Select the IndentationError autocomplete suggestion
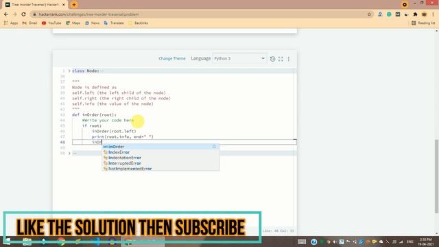 point(161,158)
